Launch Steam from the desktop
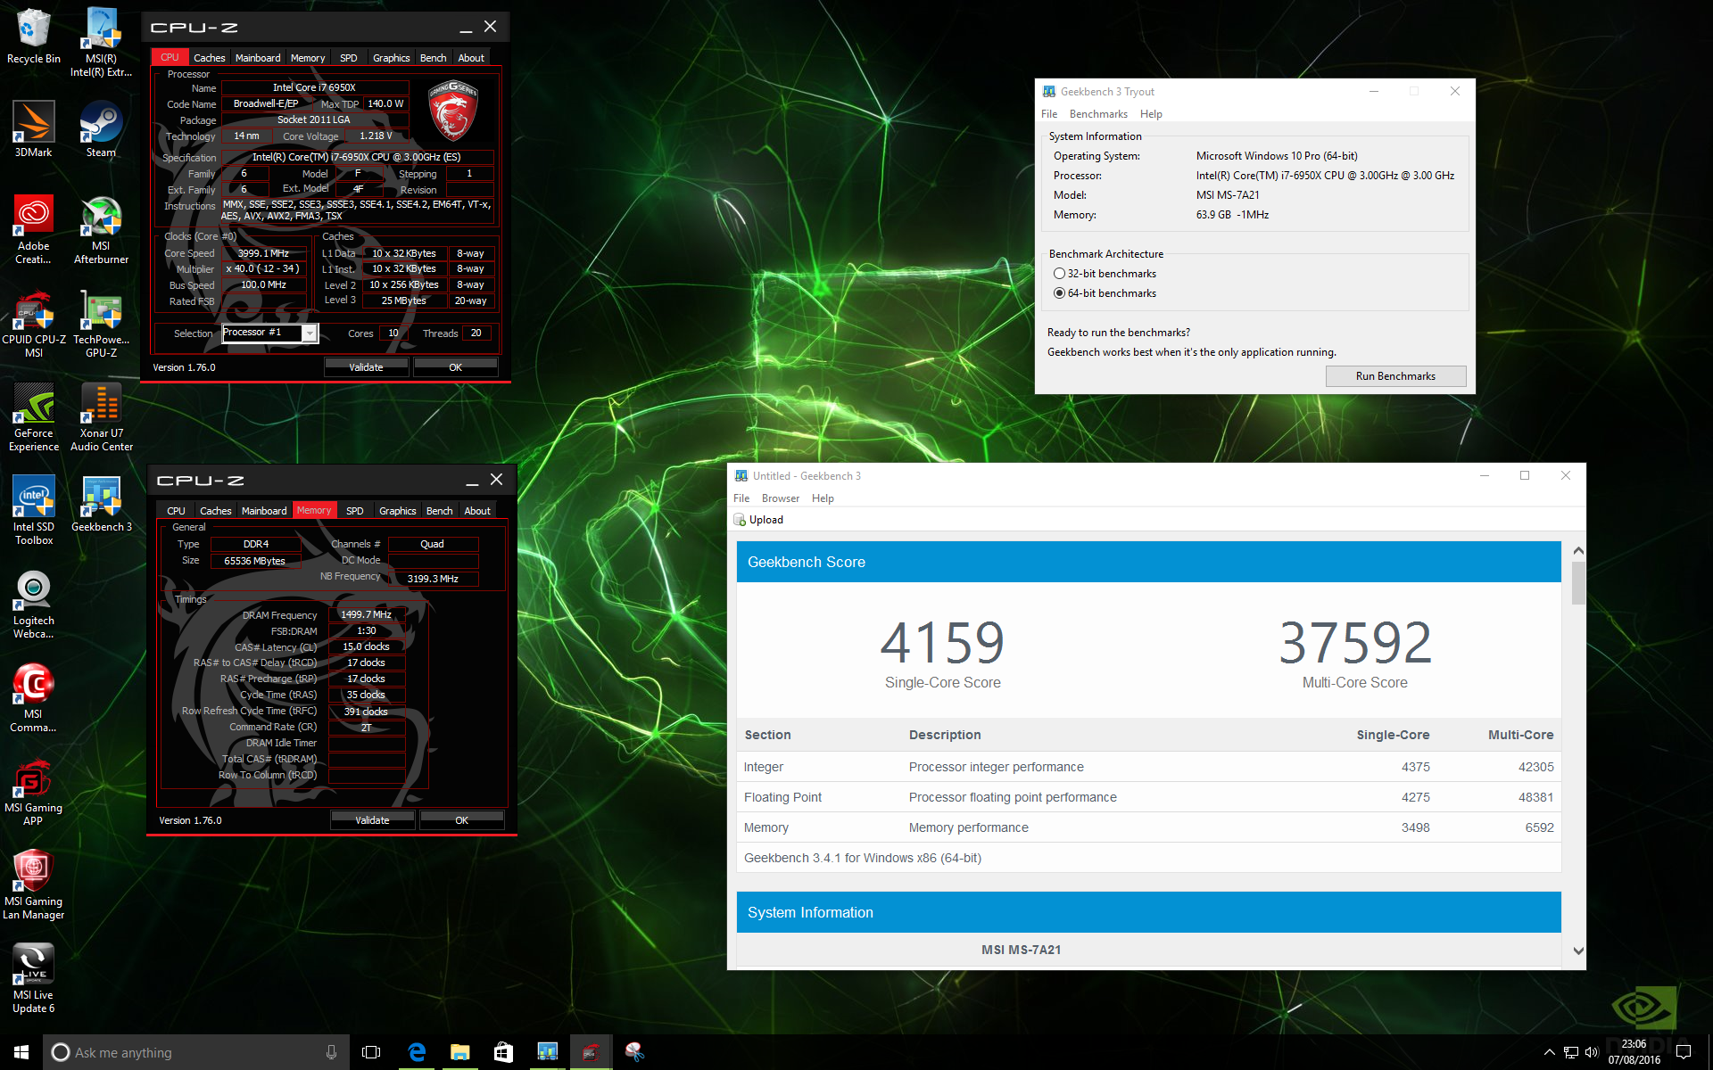Viewport: 1713px width, 1070px height. pyautogui.click(x=101, y=129)
